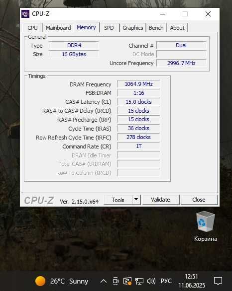The width and height of the screenshot is (232, 291).
Task: Minimize the CPU-Z window
Action: 163,14
